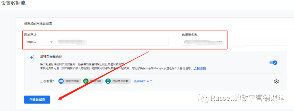Open enhanced measurement settings via gear icon
The width and height of the screenshot is (294, 111).
[x=277, y=81]
